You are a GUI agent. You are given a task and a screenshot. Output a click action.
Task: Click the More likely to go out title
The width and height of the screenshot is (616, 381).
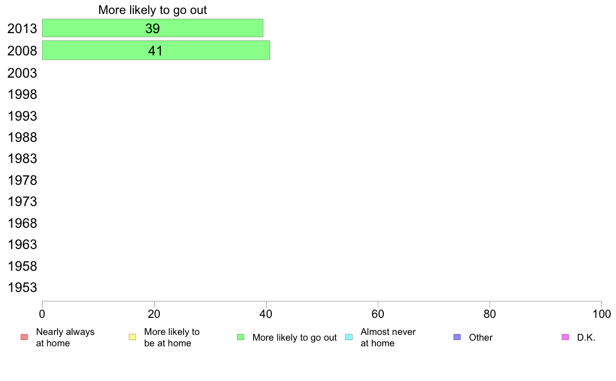coord(152,10)
